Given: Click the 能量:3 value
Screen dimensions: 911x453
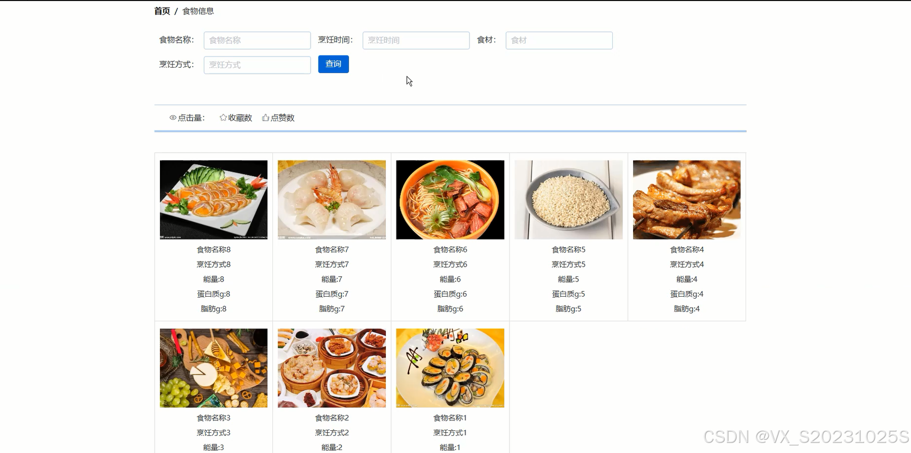Looking at the screenshot, I should click(214, 447).
